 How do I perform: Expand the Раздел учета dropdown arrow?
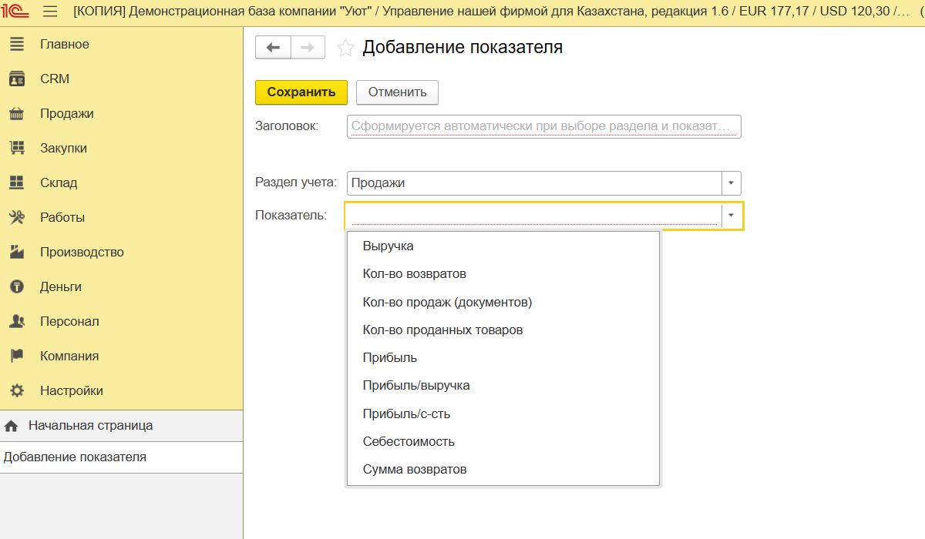[731, 183]
